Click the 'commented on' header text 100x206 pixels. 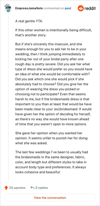pyautogui.click(x=54, y=8)
